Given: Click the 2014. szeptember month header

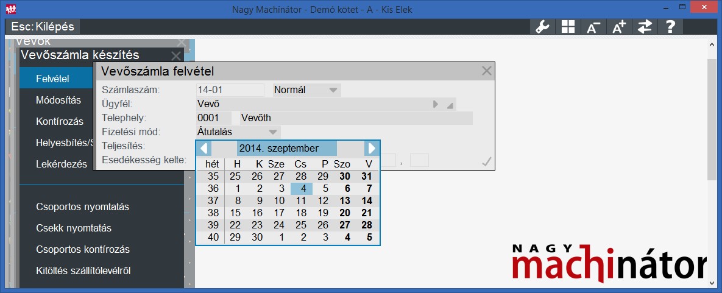Looking at the screenshot, I should pyautogui.click(x=288, y=149).
